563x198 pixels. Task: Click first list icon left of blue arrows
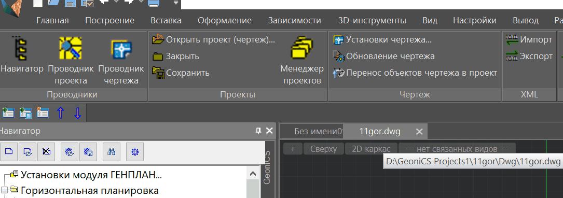tap(8, 112)
